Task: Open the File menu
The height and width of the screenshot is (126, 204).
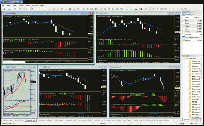Action: [3, 6]
